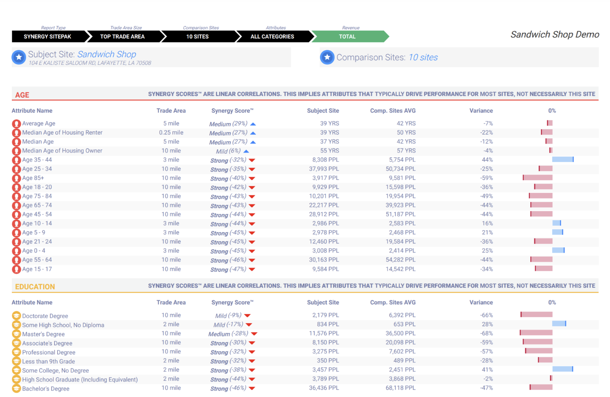Screen dimensions: 610x397
Task: Click the Comp. Sites AVG header in Age table
Action: click(x=393, y=111)
